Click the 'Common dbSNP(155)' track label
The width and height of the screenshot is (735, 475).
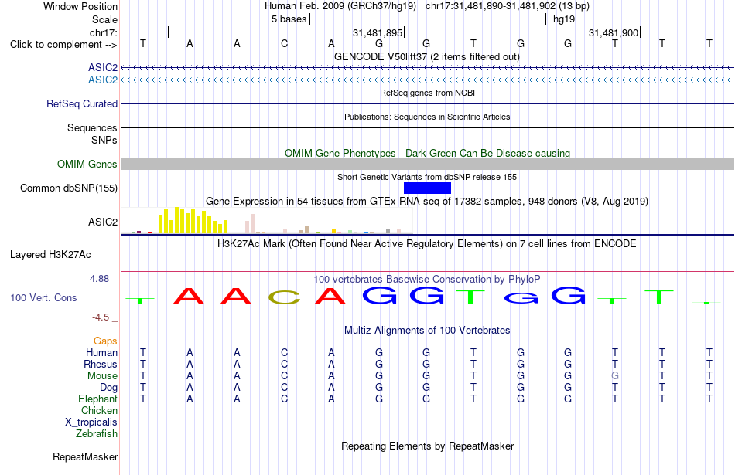69,188
